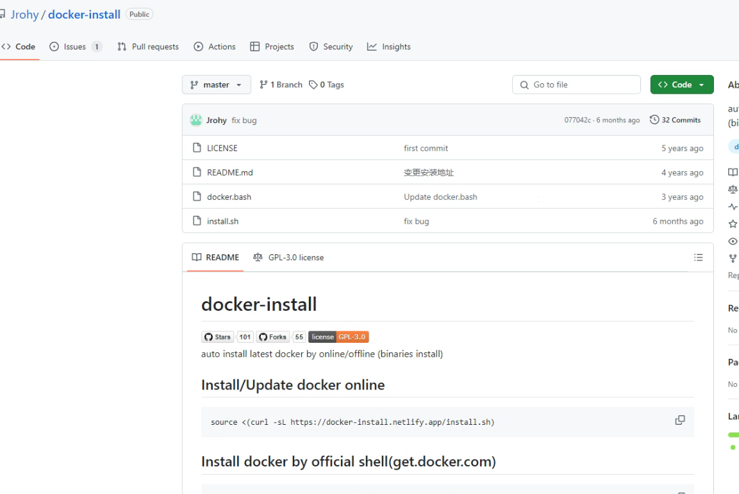This screenshot has height=494, width=739.
Task: Open the install.sh file
Action: tap(222, 221)
